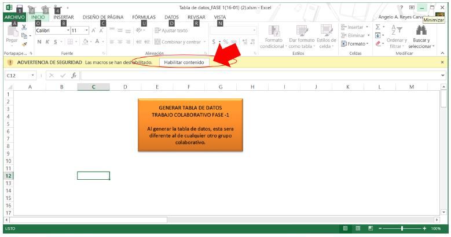Click the zoom slider handle in status bar
Screen dimensions: 451x237
tap(402, 228)
